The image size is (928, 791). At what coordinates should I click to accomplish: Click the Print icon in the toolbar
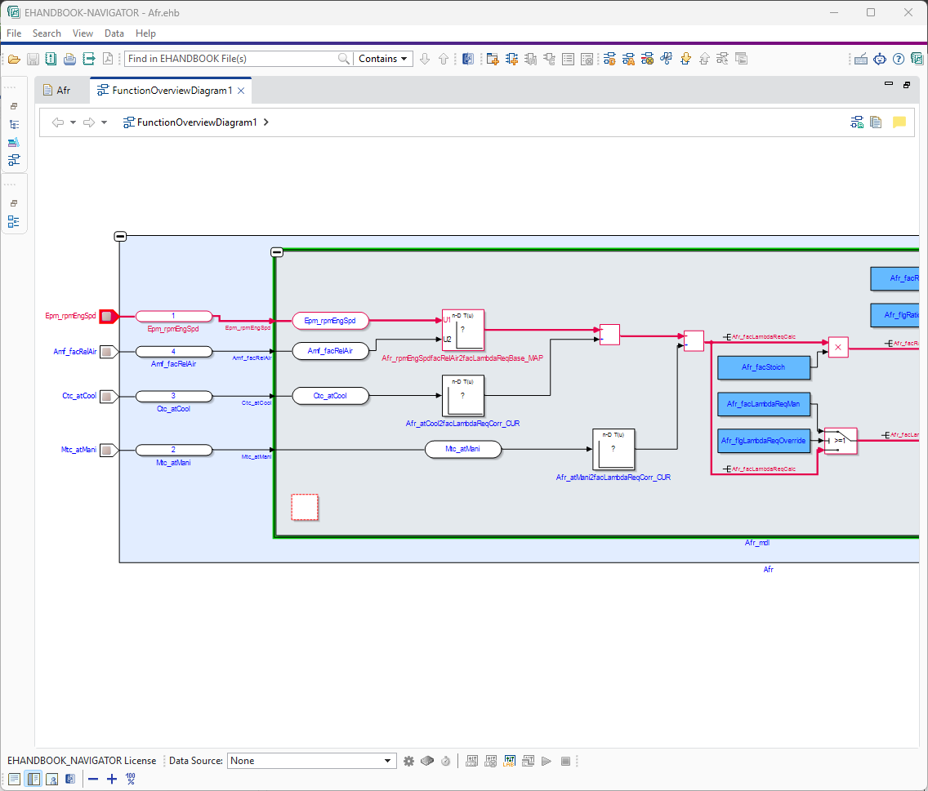point(69,59)
